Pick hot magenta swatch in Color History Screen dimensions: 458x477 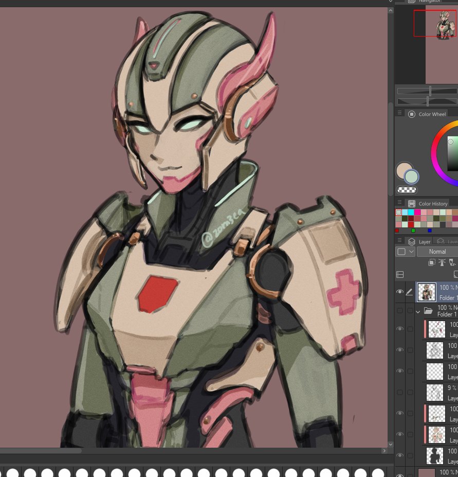click(417, 212)
